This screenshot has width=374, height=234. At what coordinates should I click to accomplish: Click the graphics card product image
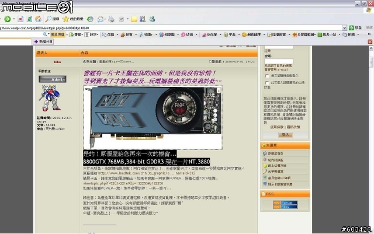153,118
